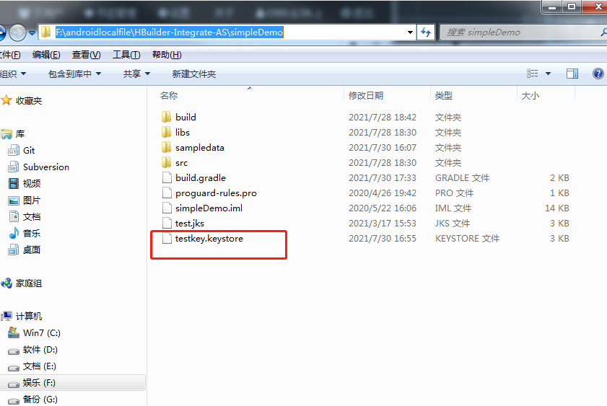Select the test.jks file icon
The width and height of the screenshot is (607, 406).
pos(167,223)
